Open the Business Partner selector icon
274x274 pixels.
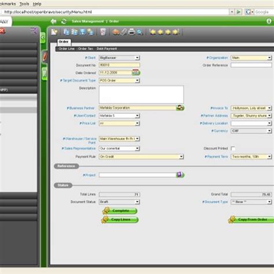click(x=180, y=108)
